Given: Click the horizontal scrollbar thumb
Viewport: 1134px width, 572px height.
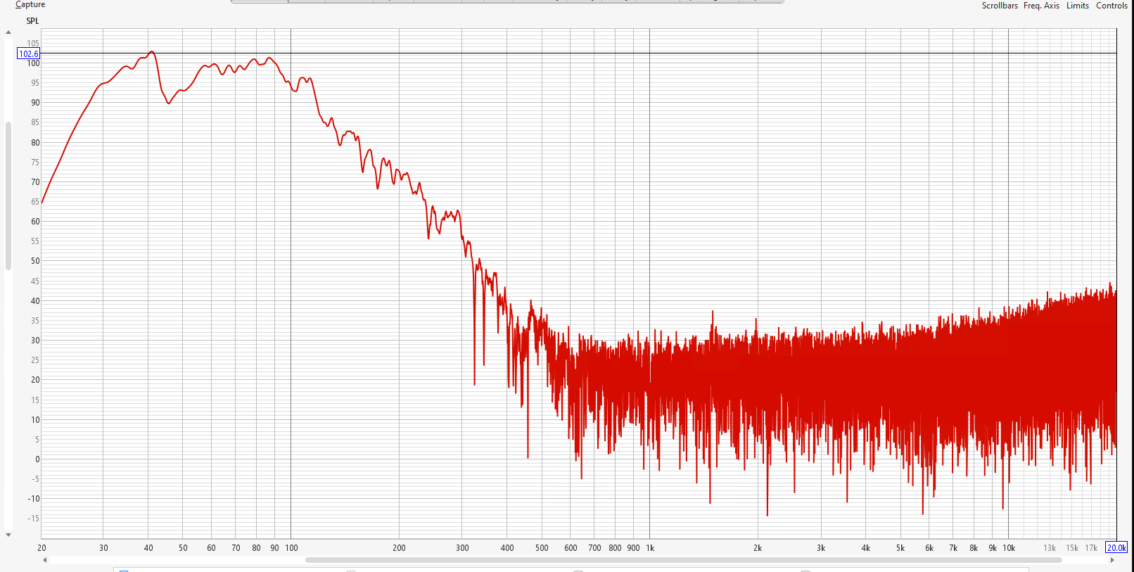Looking at the screenshot, I should (x=682, y=560).
